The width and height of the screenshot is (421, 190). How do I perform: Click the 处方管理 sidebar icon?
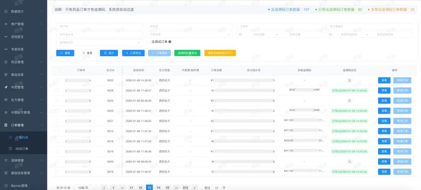click(6, 100)
